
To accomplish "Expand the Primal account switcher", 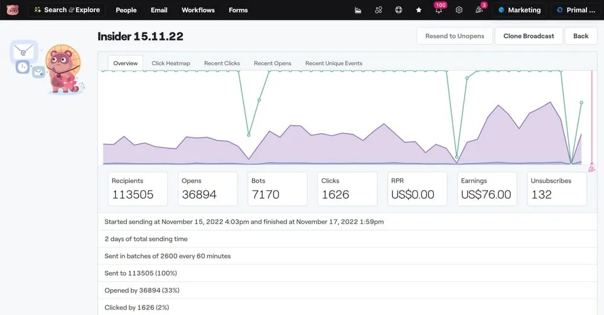I will coord(576,10).
